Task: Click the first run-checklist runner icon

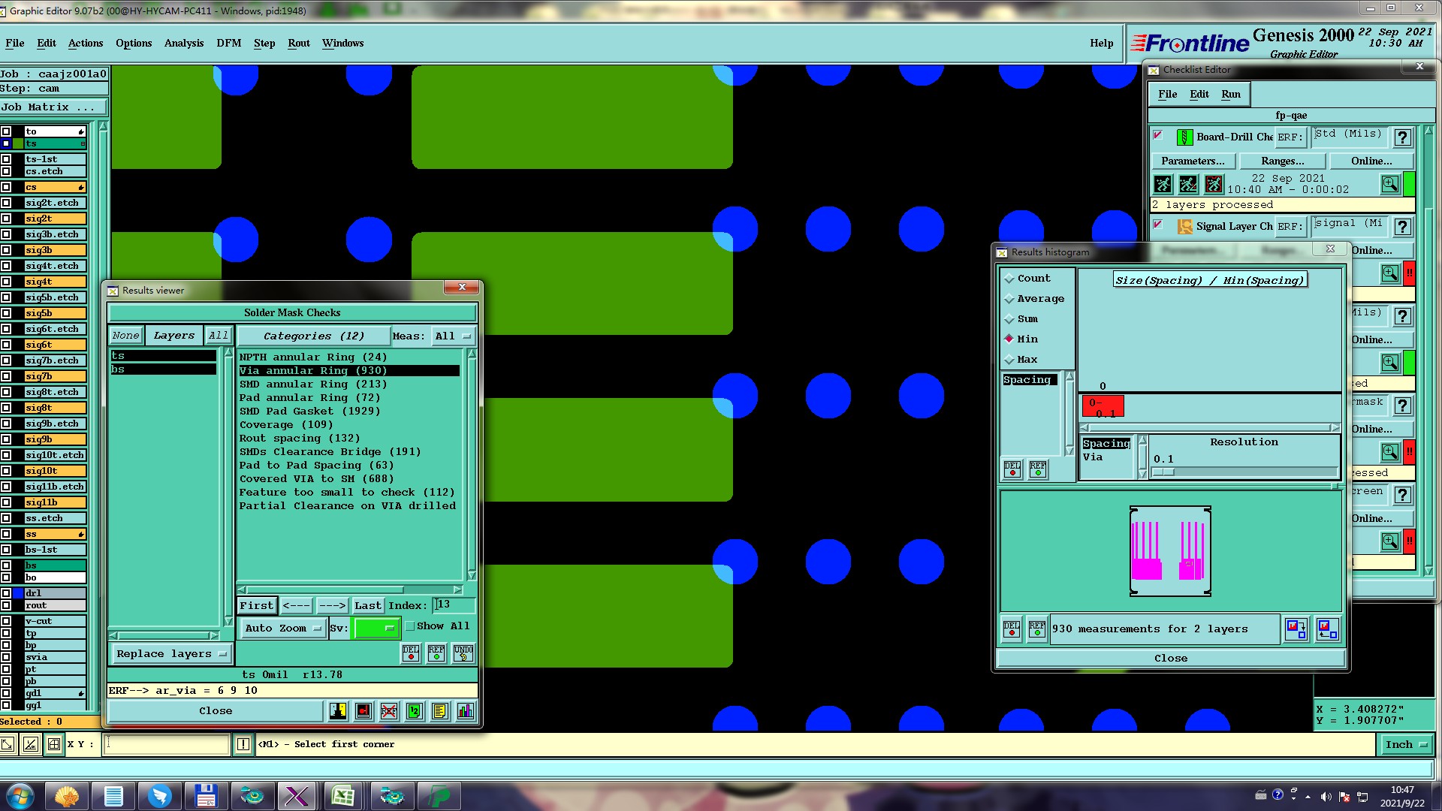Action: click(1163, 184)
